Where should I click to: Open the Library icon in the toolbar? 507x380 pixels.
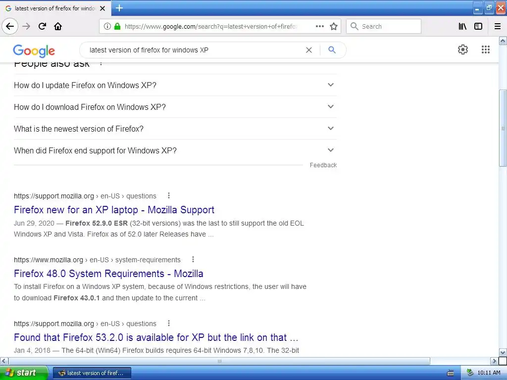(462, 26)
